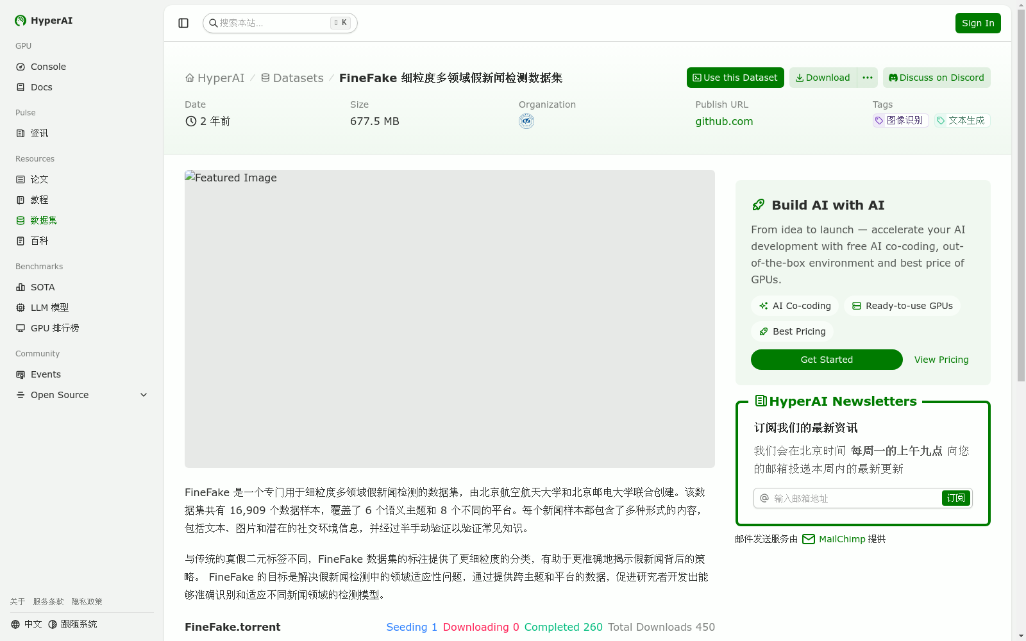Click the Completed 260 status text
Image resolution: width=1026 pixels, height=641 pixels.
pyautogui.click(x=563, y=627)
